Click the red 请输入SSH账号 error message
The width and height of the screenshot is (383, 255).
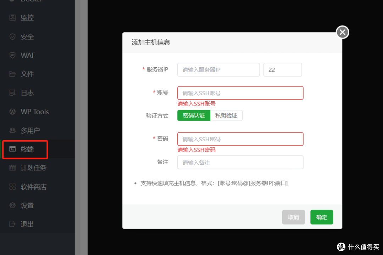coord(196,104)
